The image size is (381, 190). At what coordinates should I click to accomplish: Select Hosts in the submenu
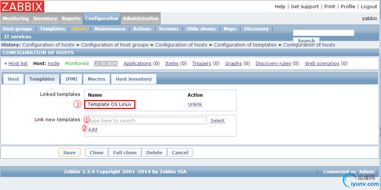80,29
